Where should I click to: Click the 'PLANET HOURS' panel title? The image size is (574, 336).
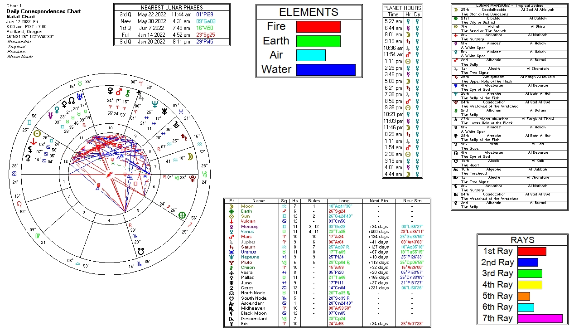pyautogui.click(x=402, y=8)
